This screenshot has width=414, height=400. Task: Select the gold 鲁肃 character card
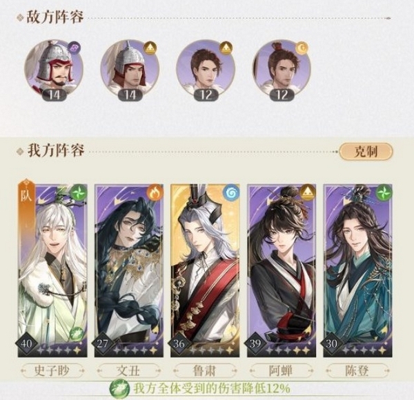point(205,270)
